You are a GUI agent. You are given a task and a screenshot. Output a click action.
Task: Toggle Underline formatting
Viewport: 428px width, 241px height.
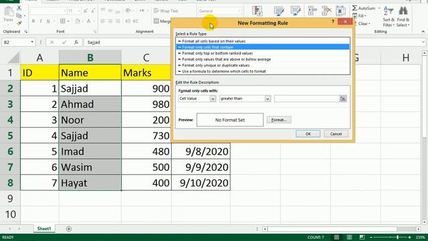[48, 21]
